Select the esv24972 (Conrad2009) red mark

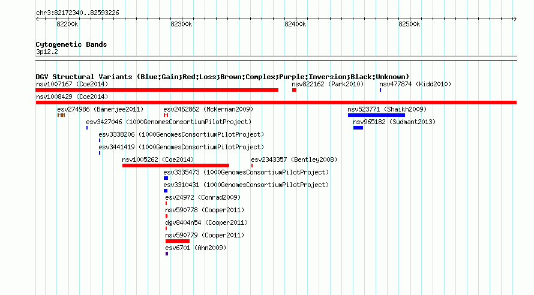click(166, 203)
